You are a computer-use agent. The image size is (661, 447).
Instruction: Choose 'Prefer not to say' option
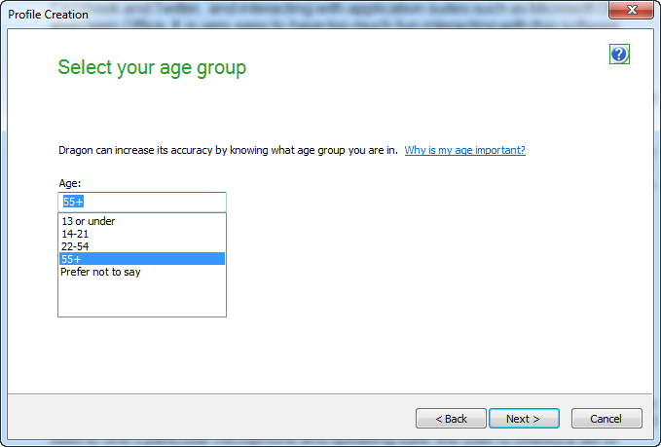pyautogui.click(x=142, y=272)
